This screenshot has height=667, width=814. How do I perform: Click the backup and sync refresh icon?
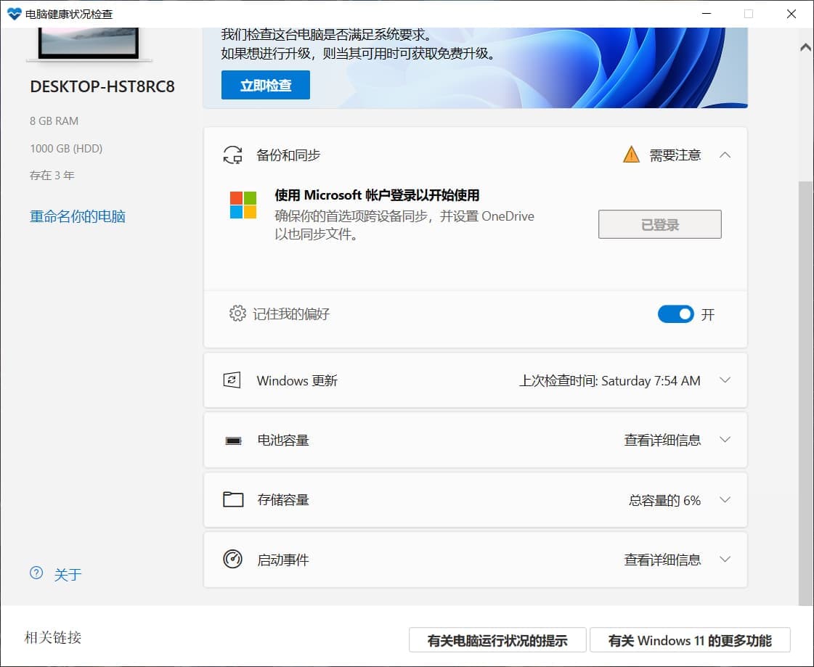click(x=232, y=155)
